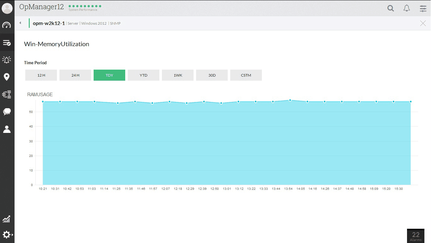
Task: Open the user person sidebar icon
Action: coord(7,129)
